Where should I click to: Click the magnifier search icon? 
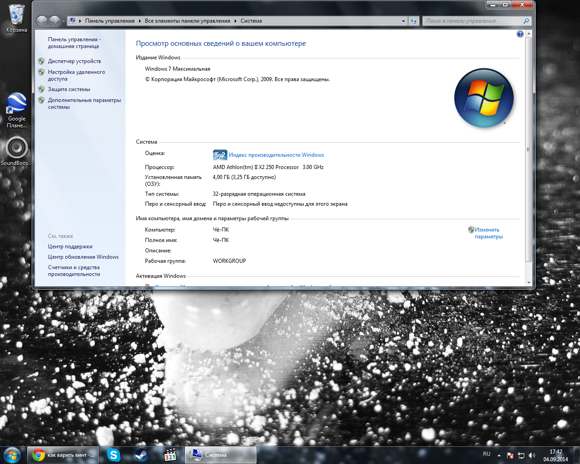point(526,21)
